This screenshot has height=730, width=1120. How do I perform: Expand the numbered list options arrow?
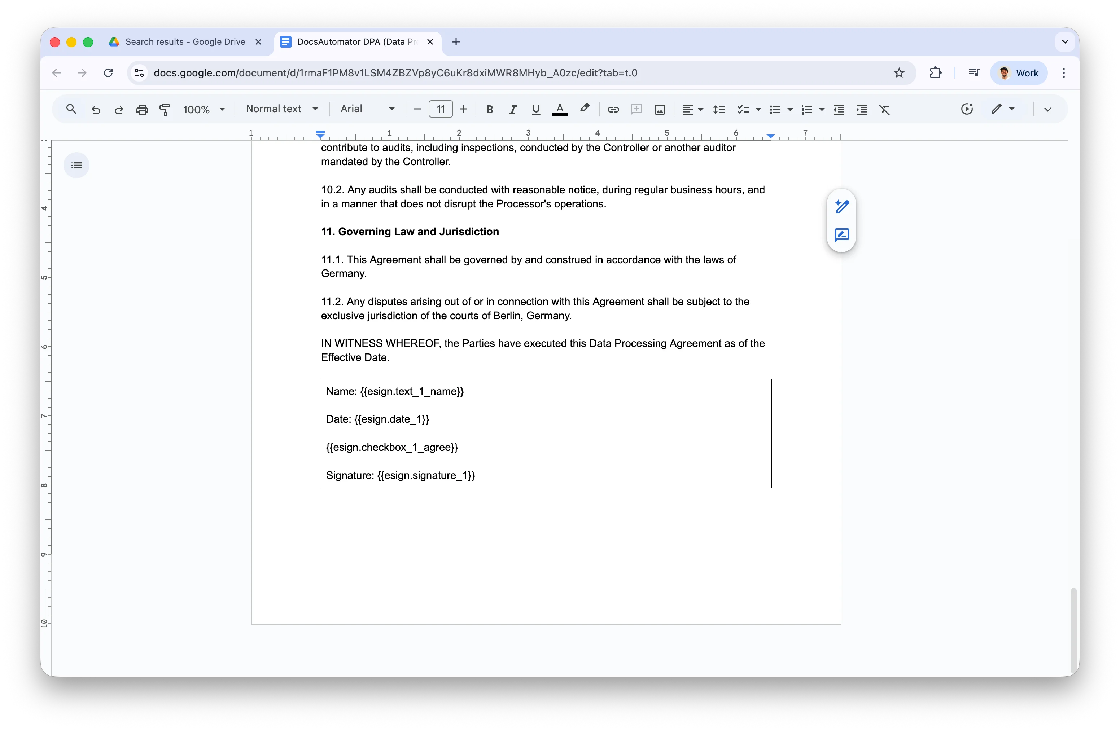822,110
